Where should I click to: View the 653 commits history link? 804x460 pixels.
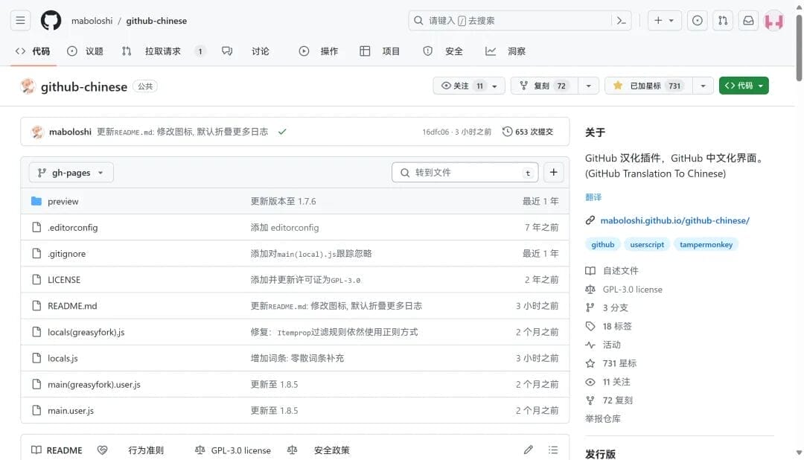click(528, 132)
